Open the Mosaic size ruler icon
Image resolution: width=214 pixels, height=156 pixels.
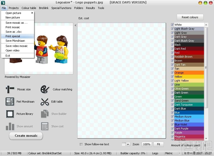click(10, 89)
